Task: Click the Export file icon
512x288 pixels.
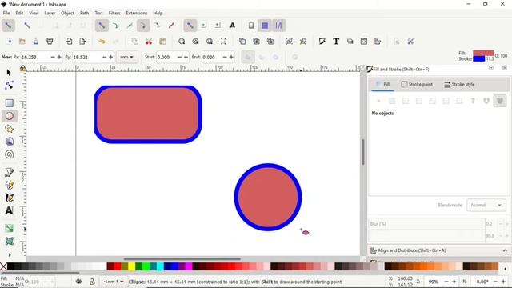Action: click(x=82, y=42)
